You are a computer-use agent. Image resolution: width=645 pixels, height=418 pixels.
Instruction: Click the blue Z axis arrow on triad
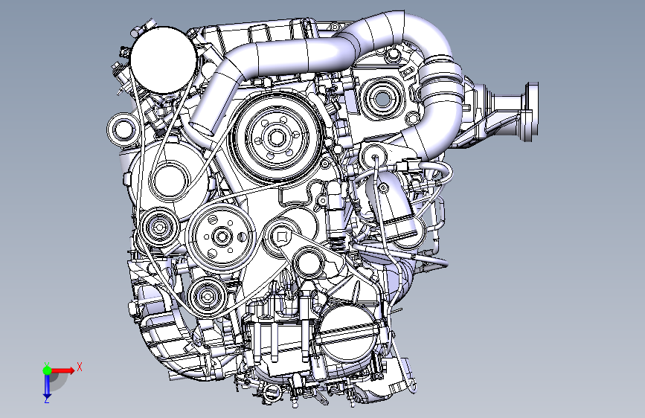(47, 387)
